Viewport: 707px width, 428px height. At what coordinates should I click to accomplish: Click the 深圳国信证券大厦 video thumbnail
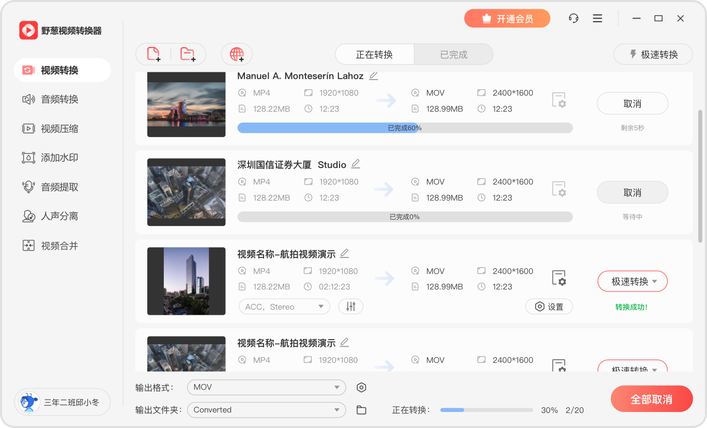pyautogui.click(x=186, y=192)
